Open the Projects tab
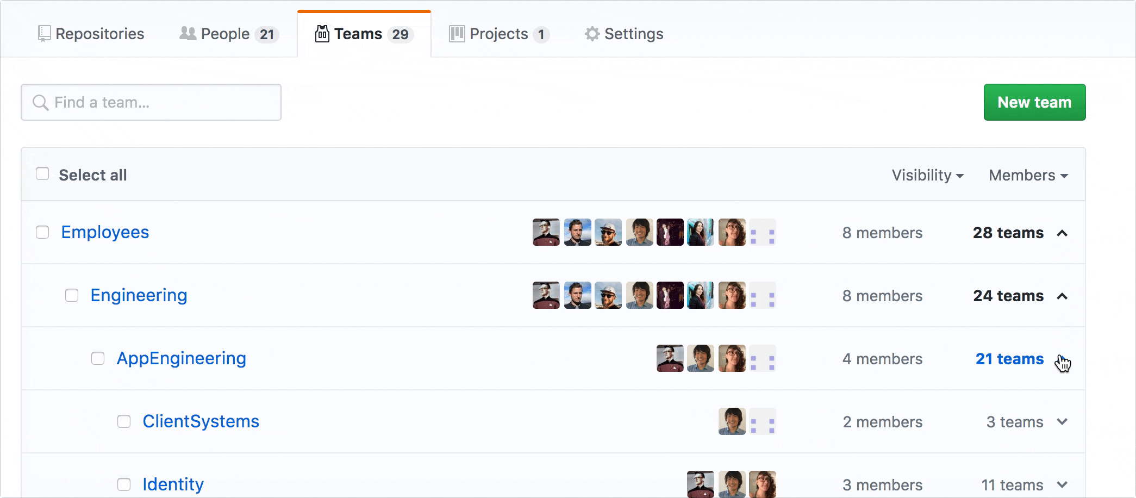Image resolution: width=1136 pixels, height=498 pixels. click(x=499, y=34)
